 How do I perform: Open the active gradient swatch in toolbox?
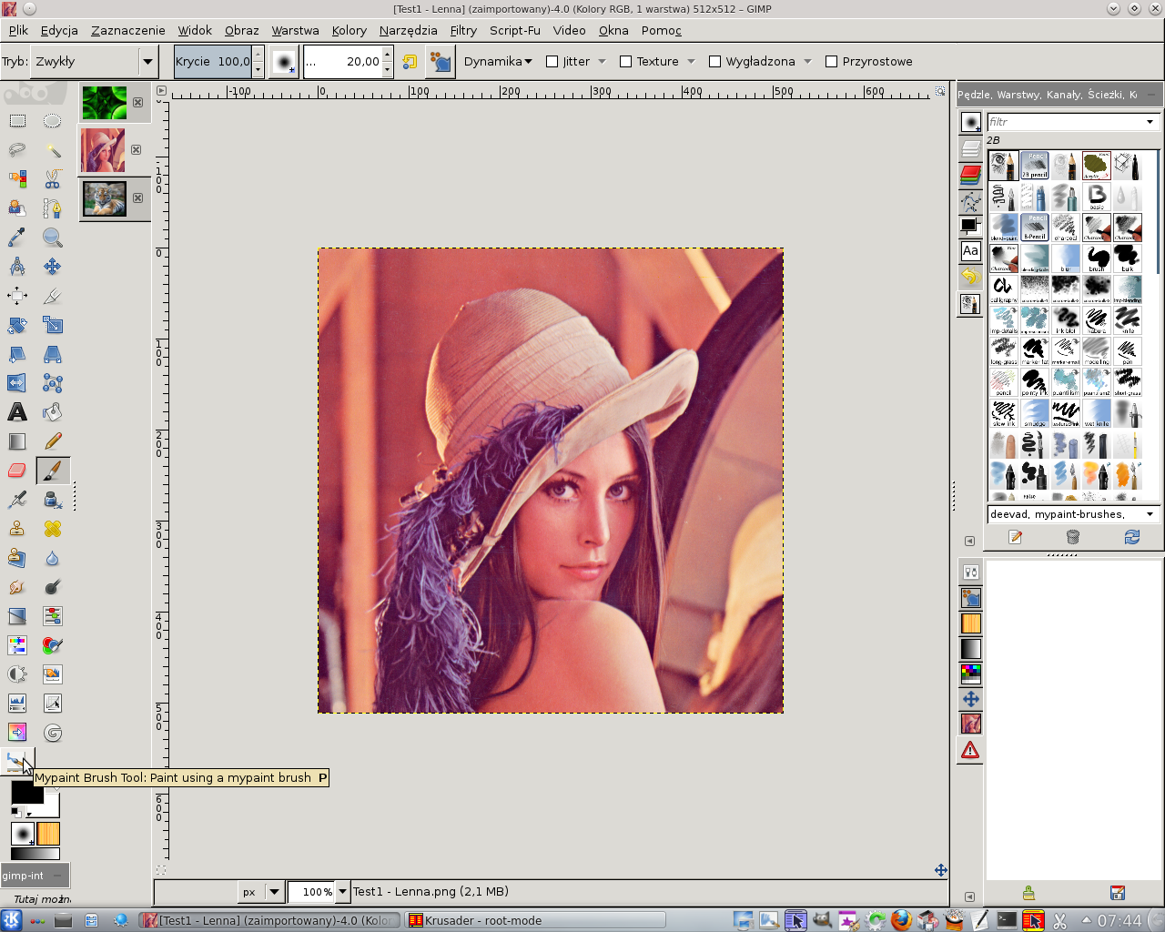click(x=35, y=854)
